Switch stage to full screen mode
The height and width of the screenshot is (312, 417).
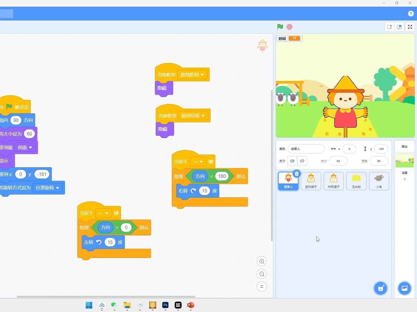[x=410, y=27]
